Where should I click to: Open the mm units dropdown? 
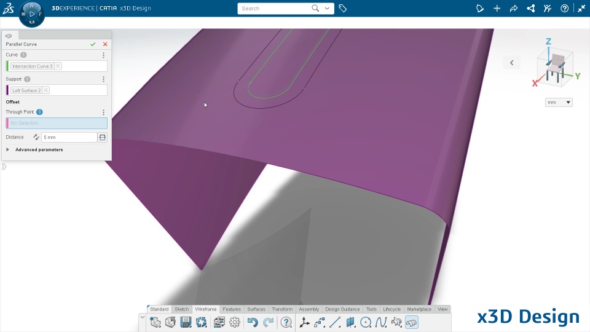point(559,103)
